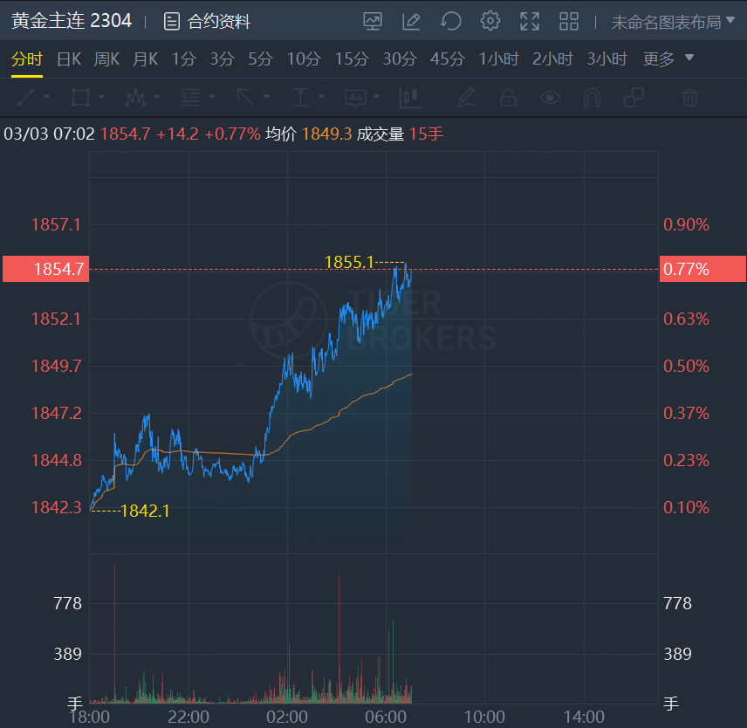This screenshot has width=747, height=728.
Task: Toggle the lock drawings icon
Action: [508, 97]
